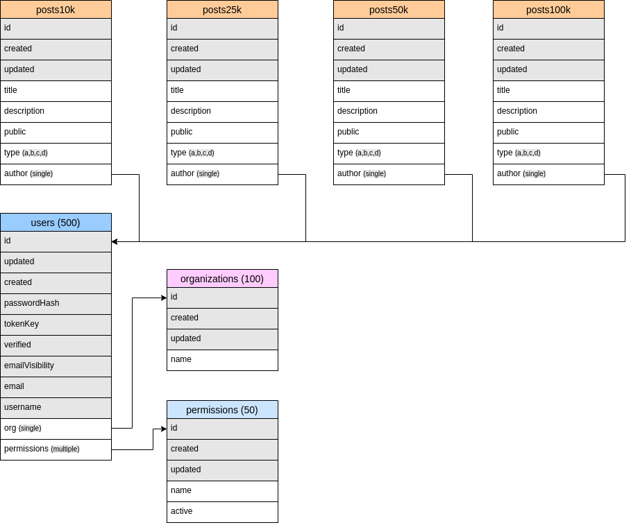Select the id row in organizations
Image resolution: width=631 pixels, height=525 pixels.
(223, 298)
